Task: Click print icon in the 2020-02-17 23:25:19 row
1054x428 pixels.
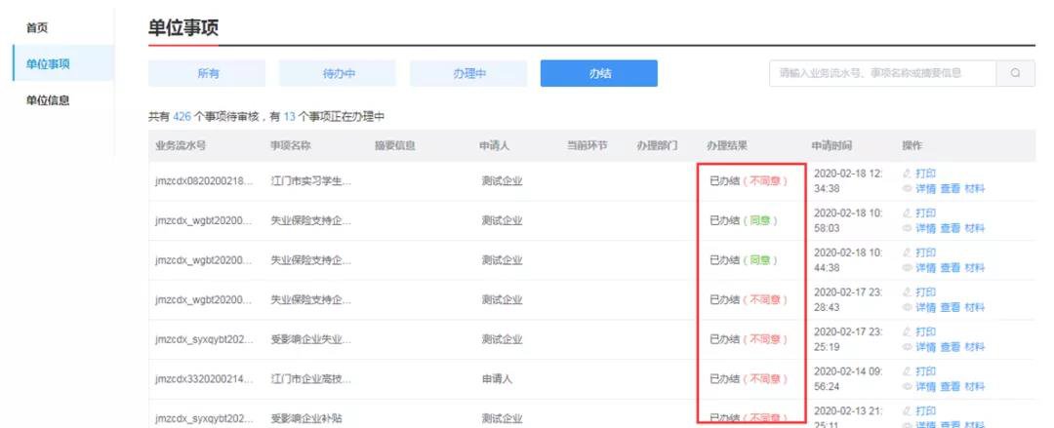Action: pos(907,331)
